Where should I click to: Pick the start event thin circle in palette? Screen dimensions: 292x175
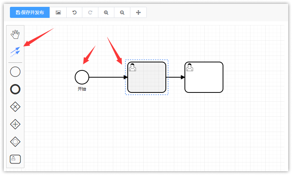[x=15, y=72]
